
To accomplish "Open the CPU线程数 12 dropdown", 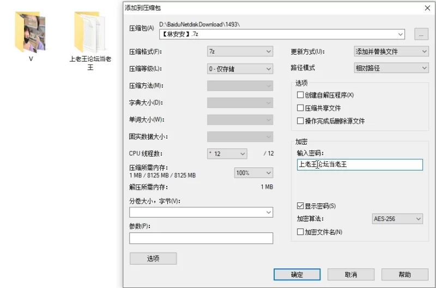I will point(227,154).
